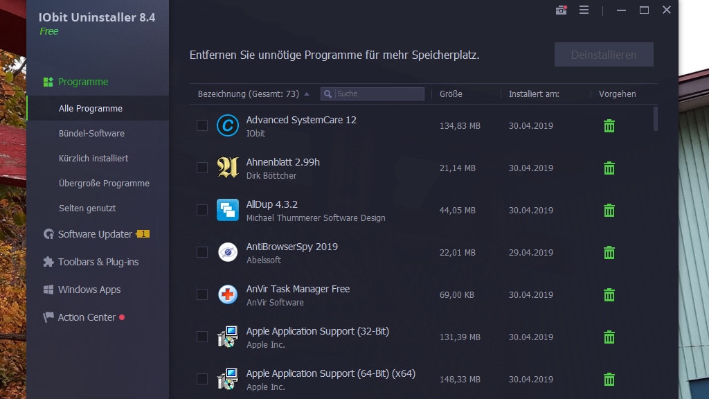The width and height of the screenshot is (709, 399).
Task: Click the Programme grid icon
Action: (x=48, y=82)
